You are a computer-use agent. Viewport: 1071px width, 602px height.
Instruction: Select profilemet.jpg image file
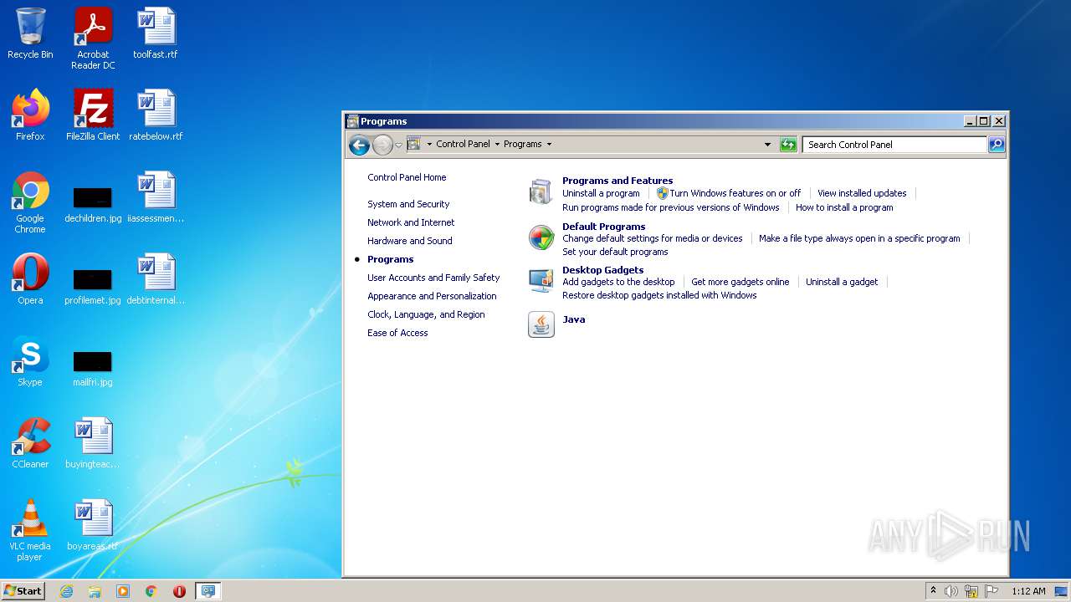coord(93,284)
